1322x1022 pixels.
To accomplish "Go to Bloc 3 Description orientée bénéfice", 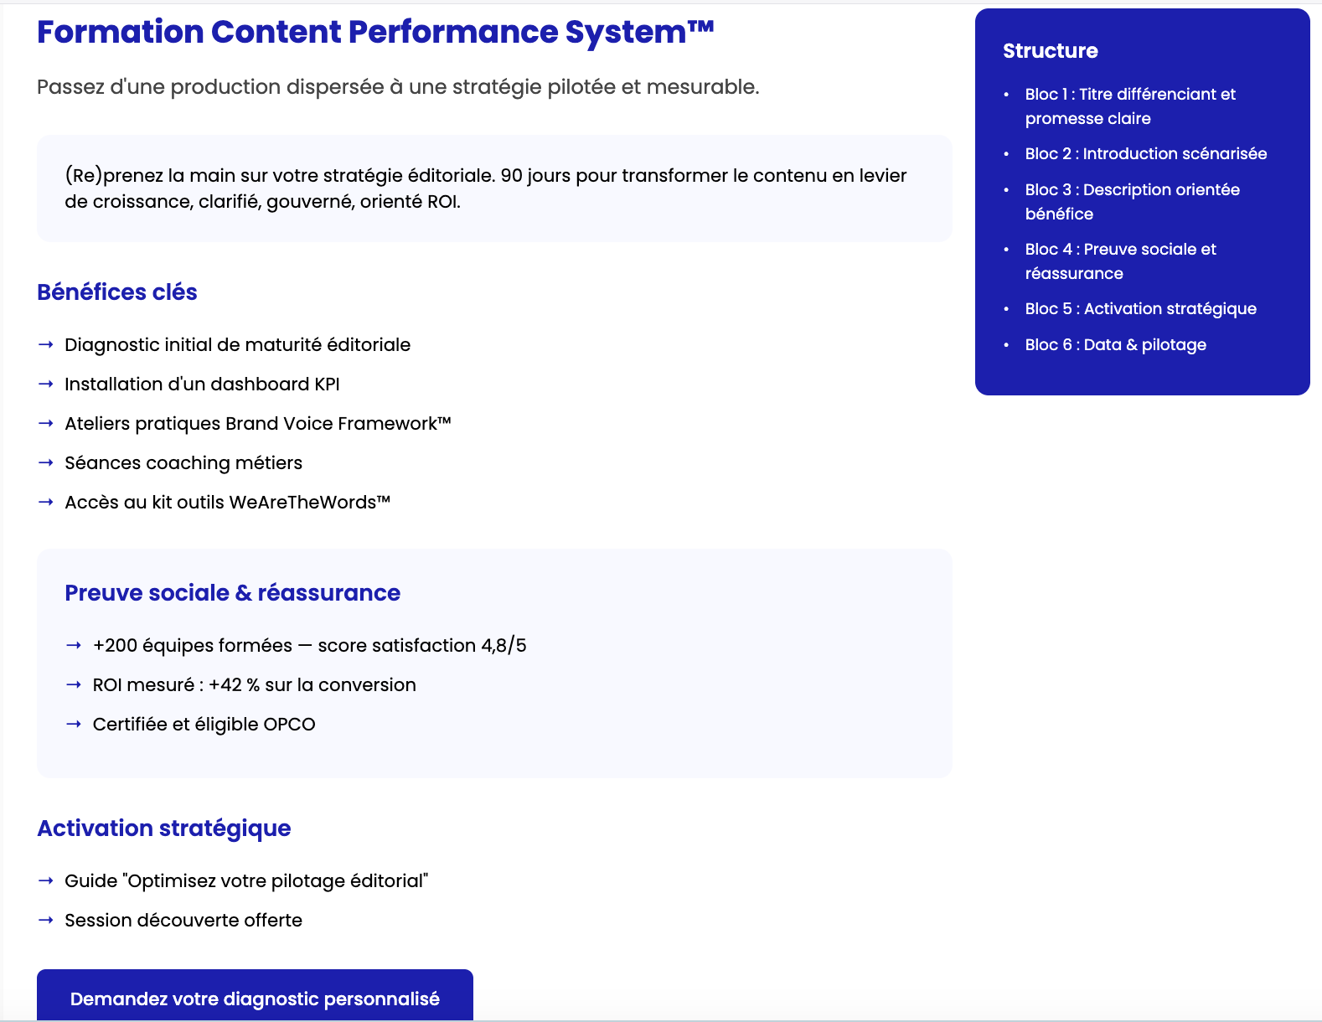I will (1132, 202).
